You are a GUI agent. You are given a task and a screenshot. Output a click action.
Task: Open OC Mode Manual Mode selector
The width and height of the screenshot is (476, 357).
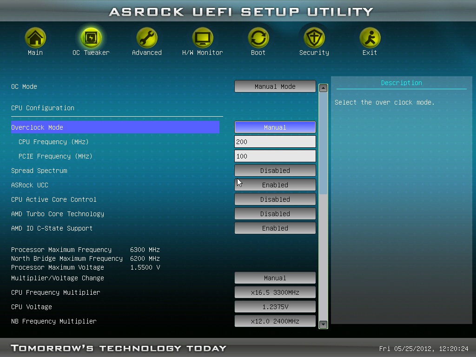tap(275, 86)
